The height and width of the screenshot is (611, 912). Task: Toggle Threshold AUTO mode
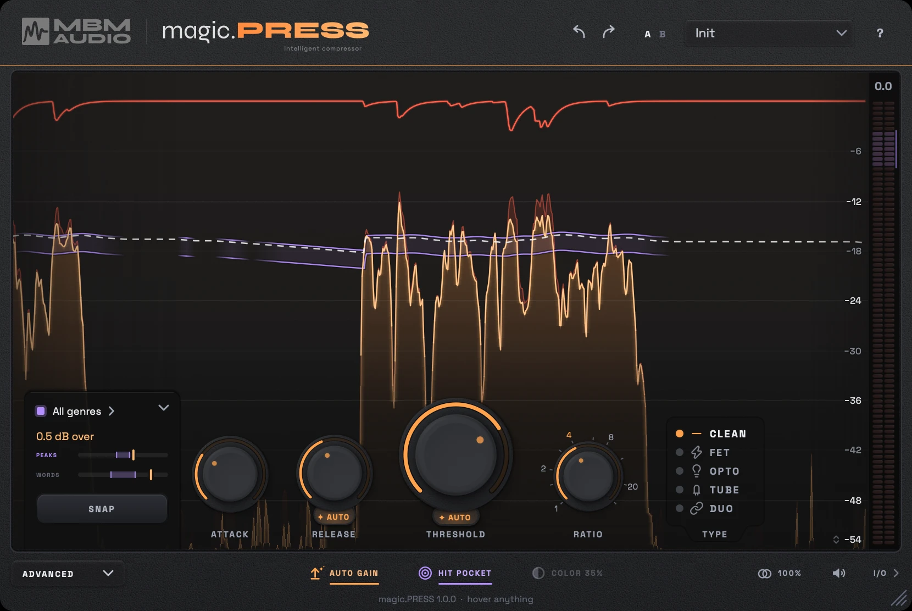tap(455, 518)
